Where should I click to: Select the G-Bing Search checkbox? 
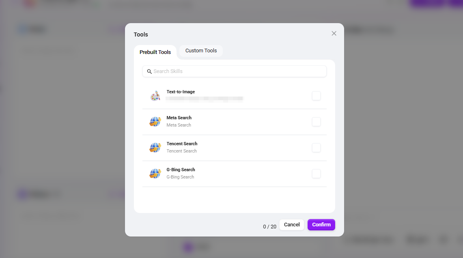click(316, 174)
